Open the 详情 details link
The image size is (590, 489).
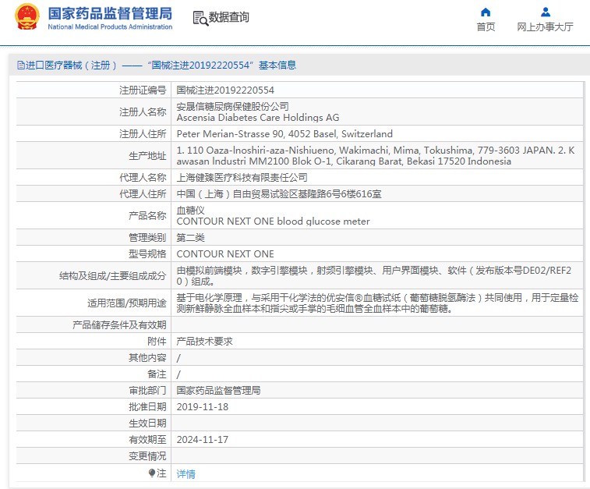[185, 473]
